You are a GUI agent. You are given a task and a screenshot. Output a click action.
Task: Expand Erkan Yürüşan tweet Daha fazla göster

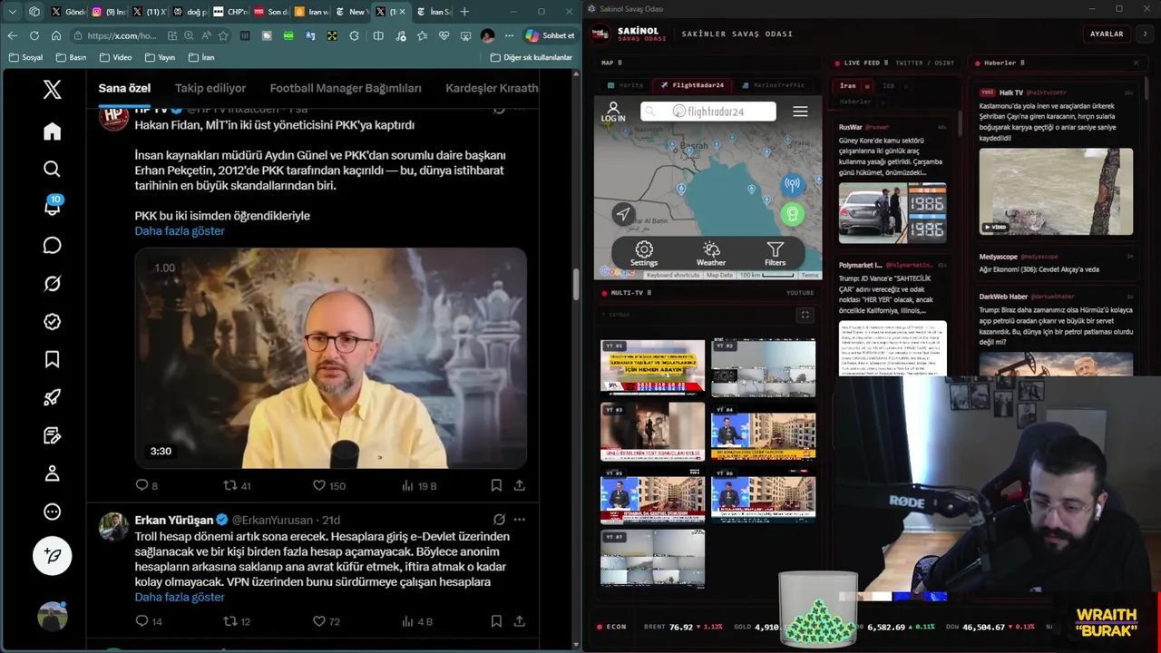(180, 597)
